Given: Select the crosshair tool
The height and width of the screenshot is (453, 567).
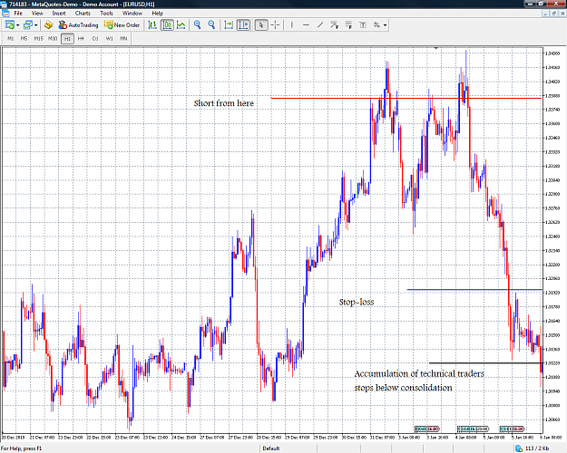Looking at the screenshot, I should (275, 25).
